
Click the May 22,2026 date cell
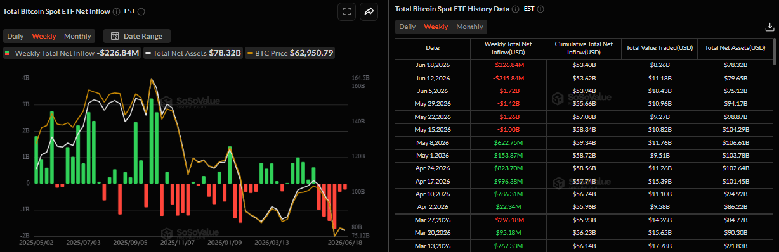pos(432,117)
